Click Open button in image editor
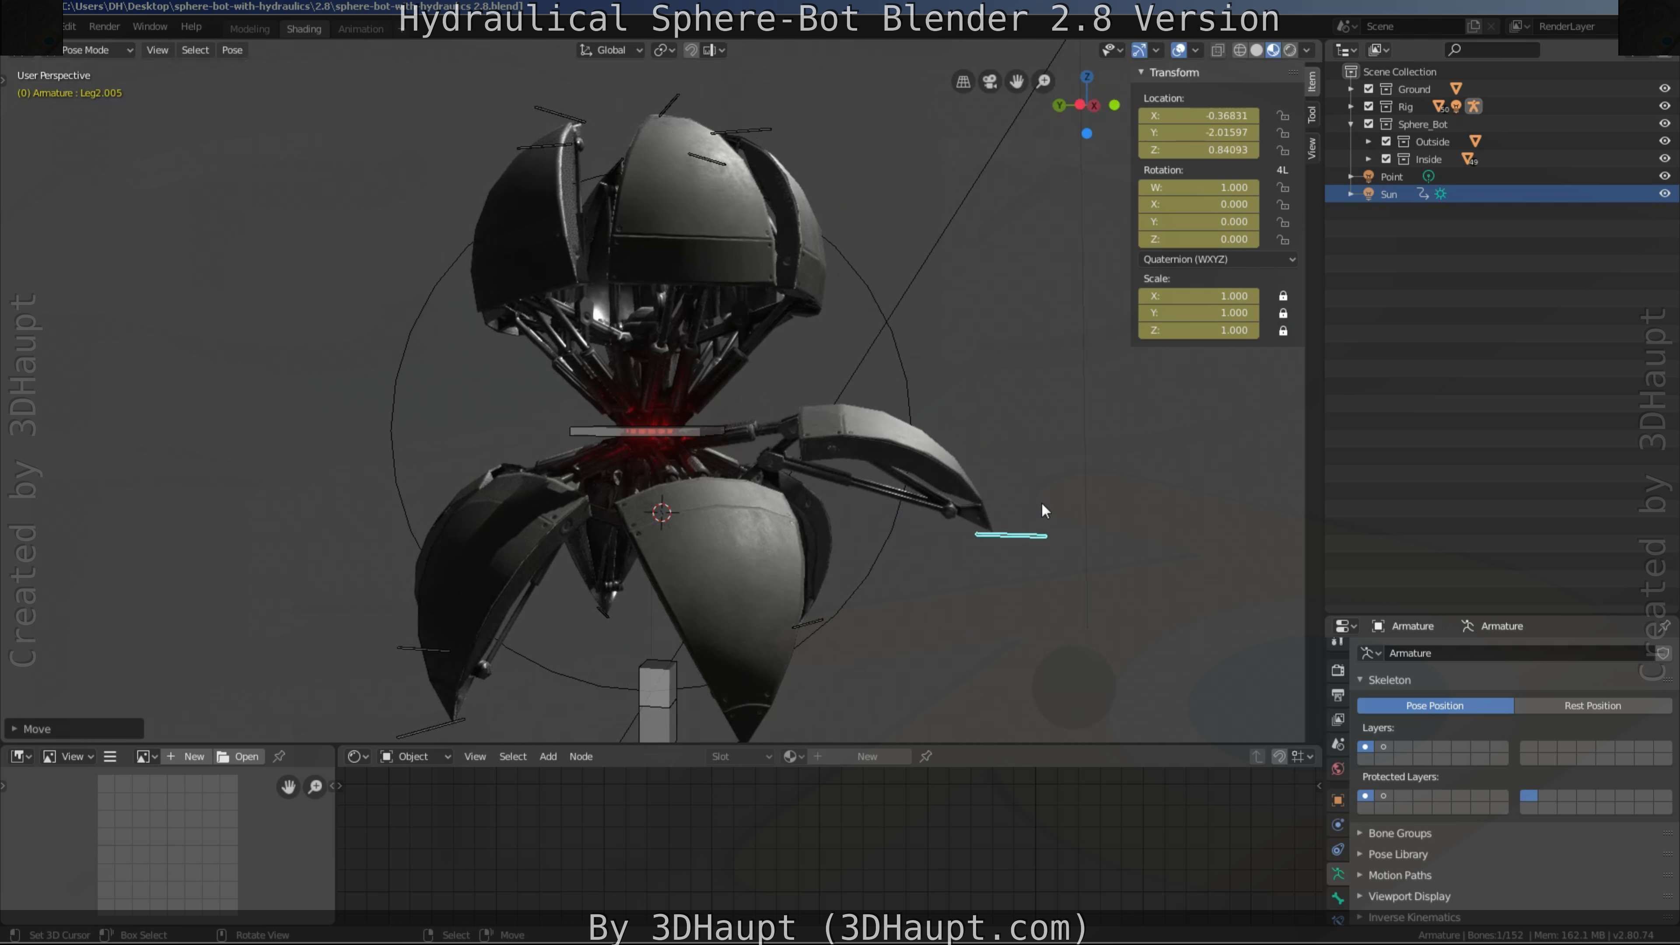1680x945 pixels. coord(239,756)
